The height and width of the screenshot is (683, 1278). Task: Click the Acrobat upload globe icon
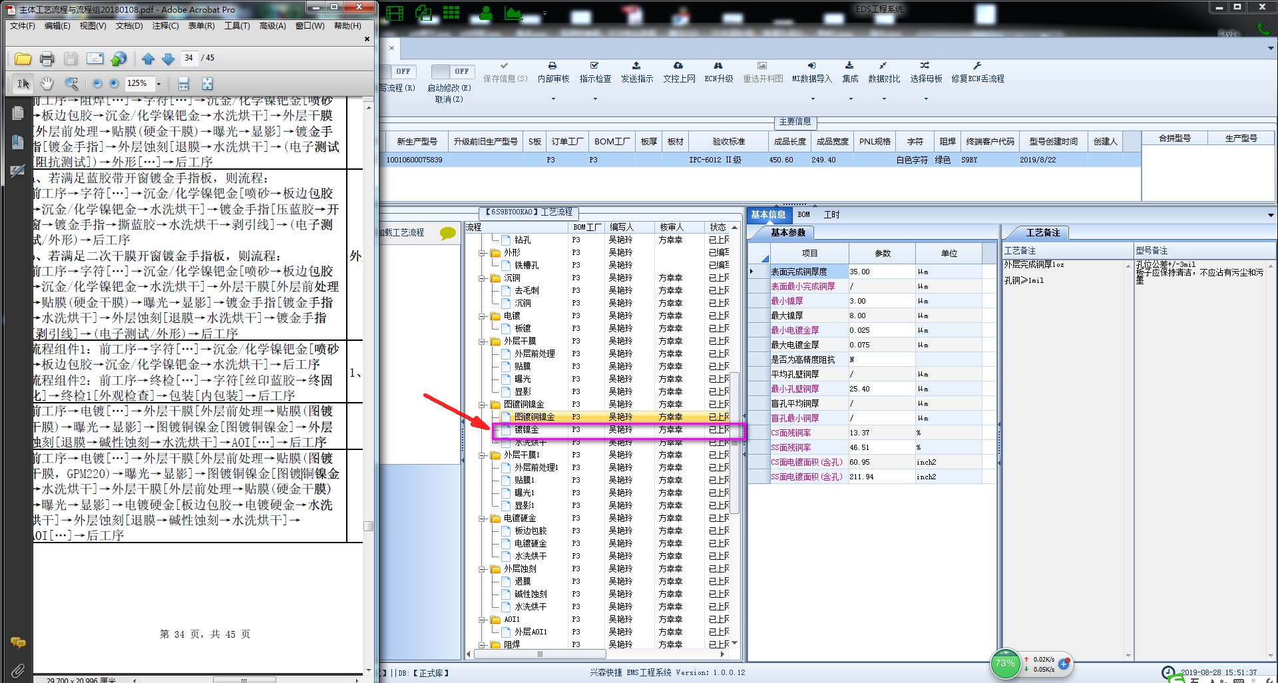(x=118, y=59)
